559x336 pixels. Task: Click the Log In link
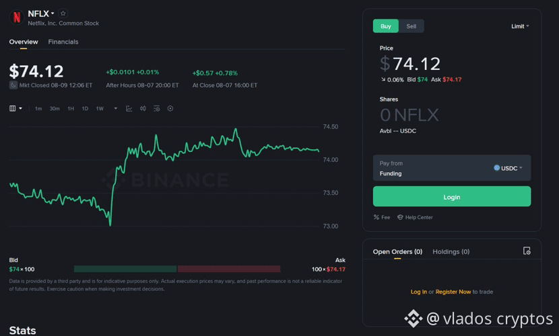418,292
